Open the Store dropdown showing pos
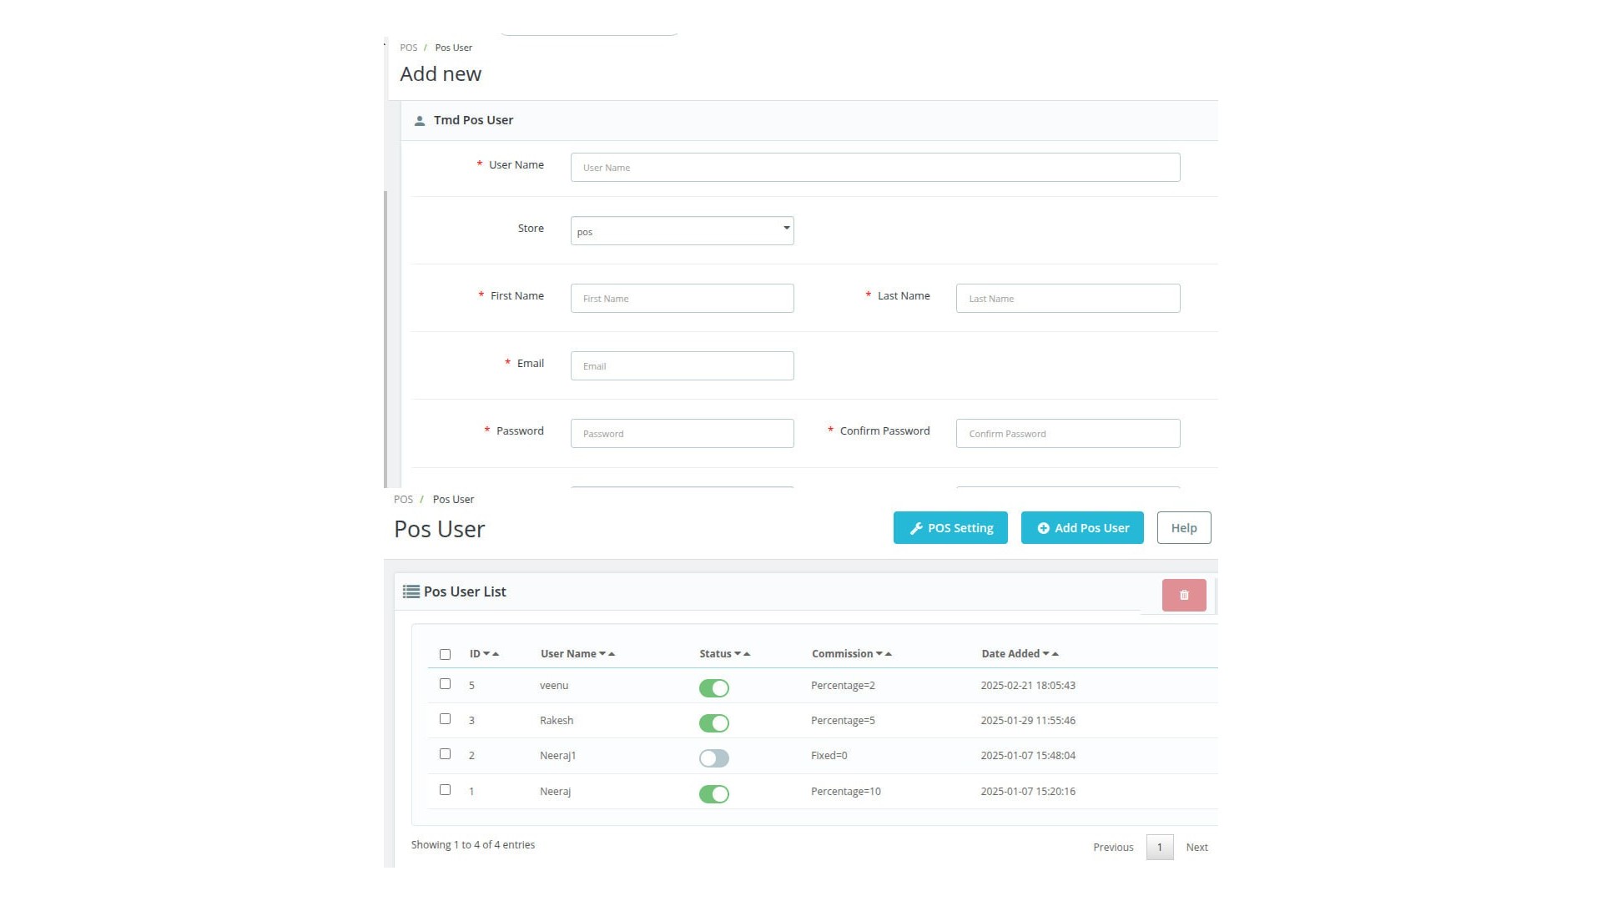This screenshot has height=901, width=1602. click(682, 231)
